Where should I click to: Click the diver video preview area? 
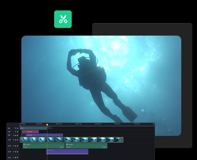[x=101, y=80]
